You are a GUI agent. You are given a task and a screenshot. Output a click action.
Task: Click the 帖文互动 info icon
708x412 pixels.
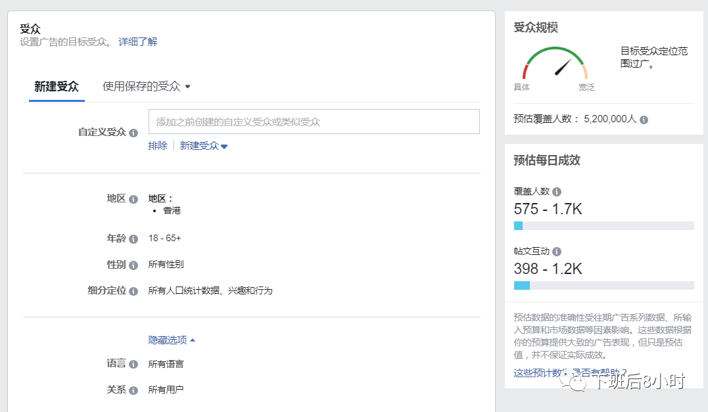pyautogui.click(x=557, y=251)
